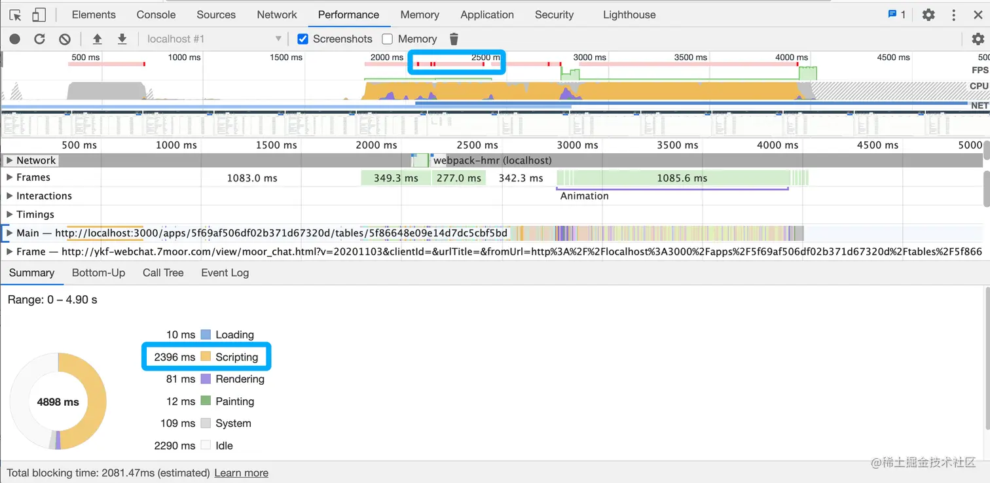Click the FPS overview row label
The height and width of the screenshot is (483, 990).
click(x=980, y=70)
